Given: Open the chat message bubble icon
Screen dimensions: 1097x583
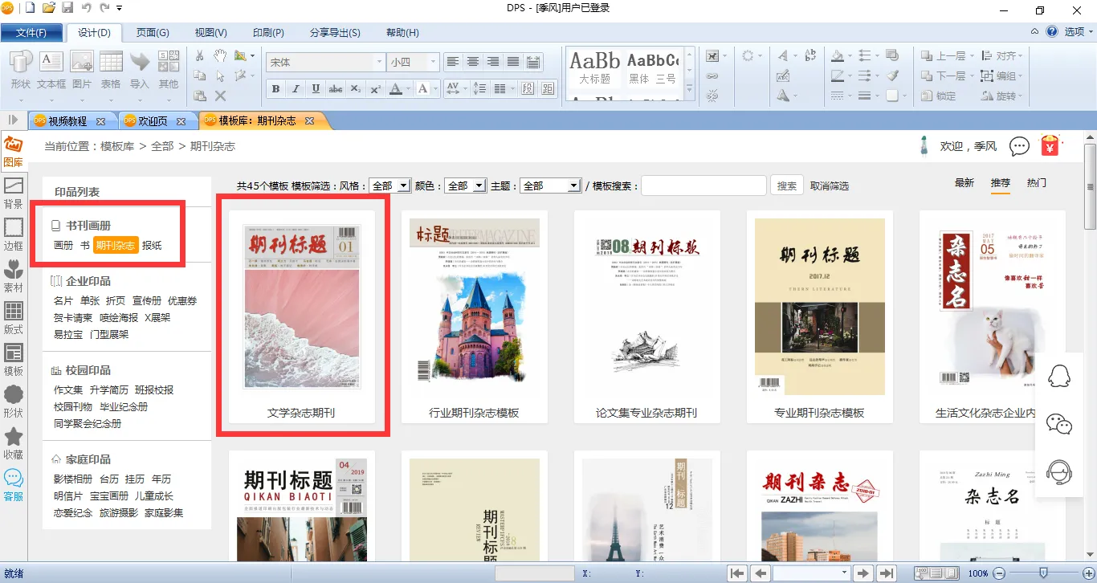Looking at the screenshot, I should pos(1019,146).
